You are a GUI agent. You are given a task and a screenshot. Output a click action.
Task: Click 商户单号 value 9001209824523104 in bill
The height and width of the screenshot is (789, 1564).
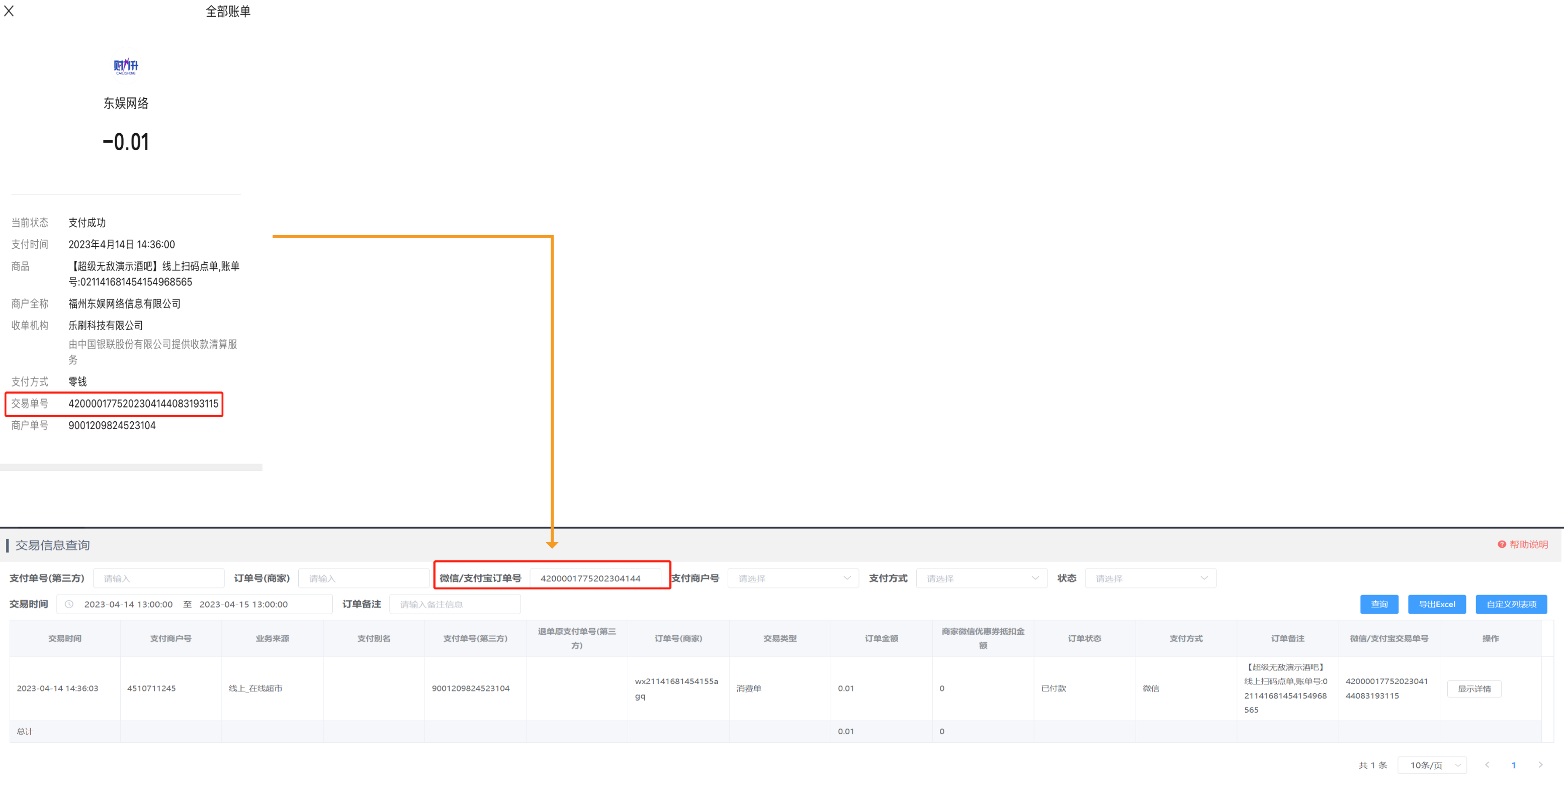112,426
